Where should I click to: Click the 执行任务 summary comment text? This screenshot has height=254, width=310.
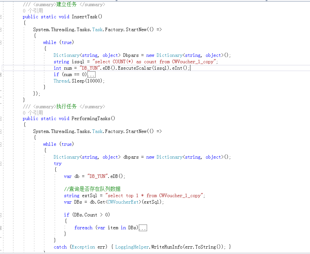tap(67, 107)
